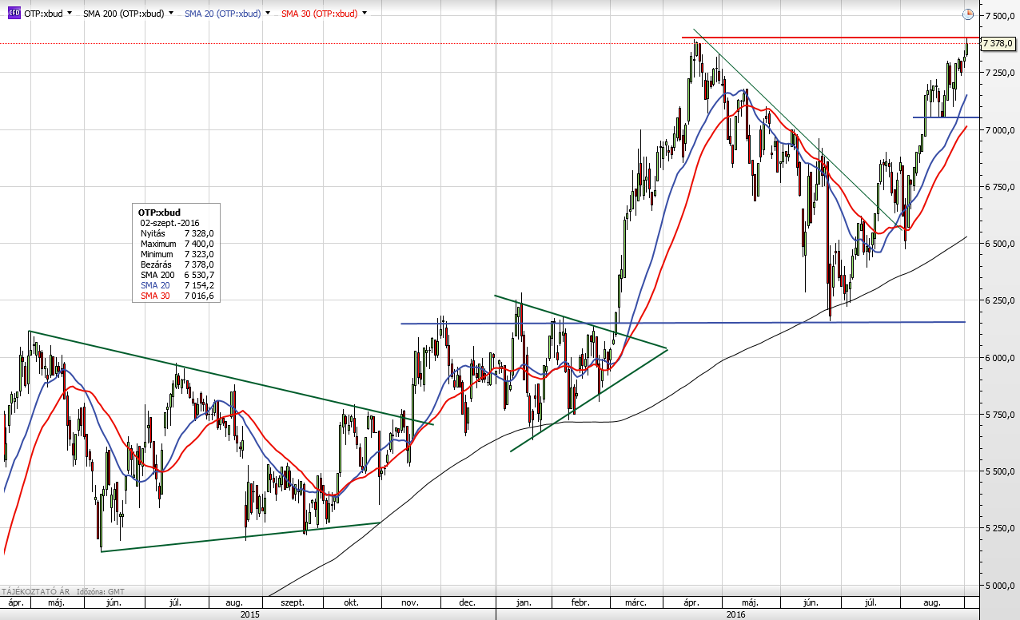Select the long blue horizontal line near 6 150
1020x620 pixels.
pyautogui.click(x=683, y=323)
